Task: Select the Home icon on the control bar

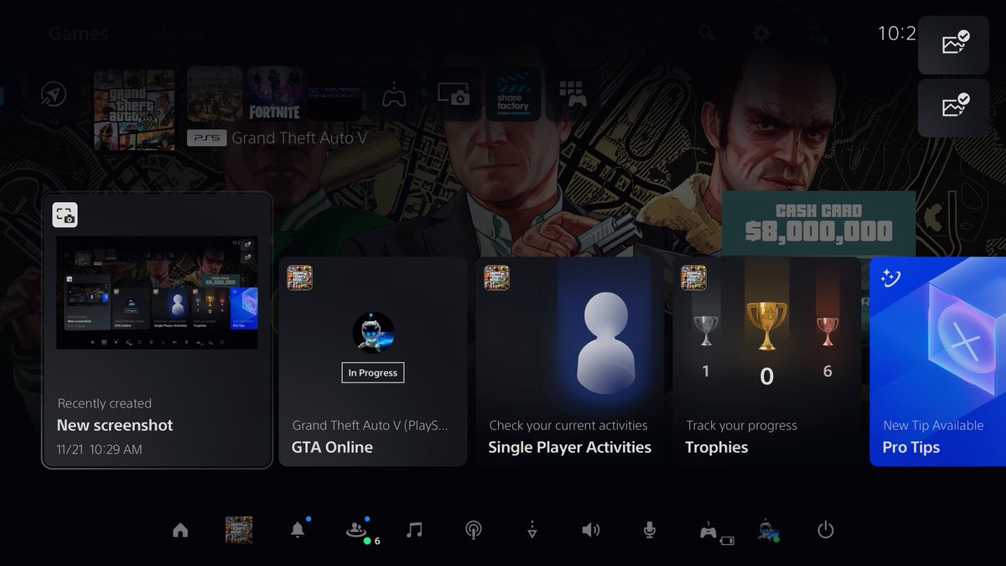Action: pyautogui.click(x=179, y=529)
